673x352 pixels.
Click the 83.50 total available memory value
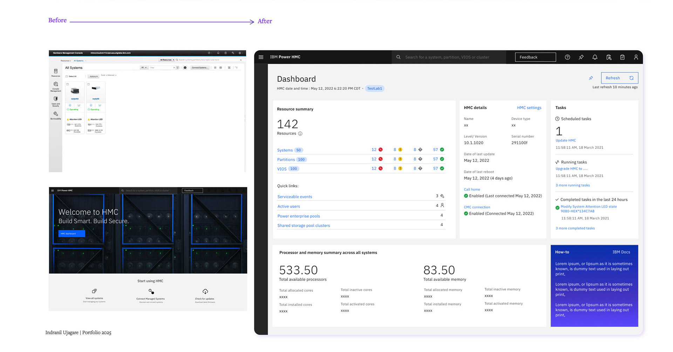[x=439, y=270]
